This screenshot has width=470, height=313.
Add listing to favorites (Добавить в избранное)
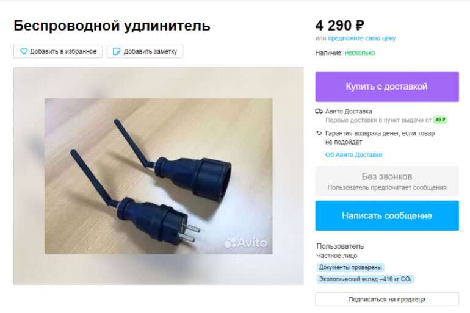[58, 51]
